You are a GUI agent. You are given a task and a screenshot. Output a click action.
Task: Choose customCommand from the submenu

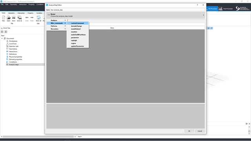[78, 23]
